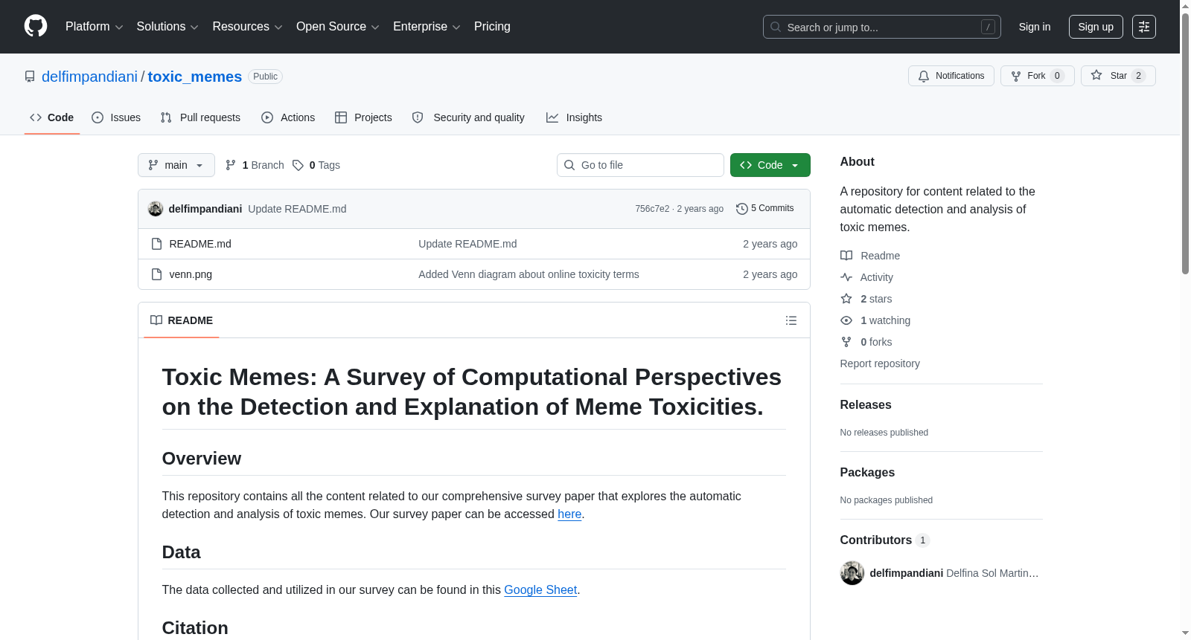Click the commit history clock icon
Image resolution: width=1191 pixels, height=640 pixels.
pos(741,209)
